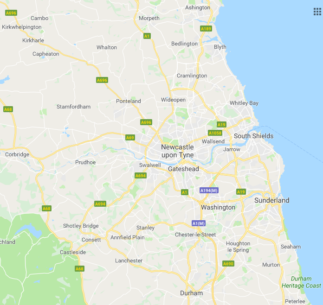
Task: Click the A1 shield south of Morpeth
Action: tap(147, 36)
